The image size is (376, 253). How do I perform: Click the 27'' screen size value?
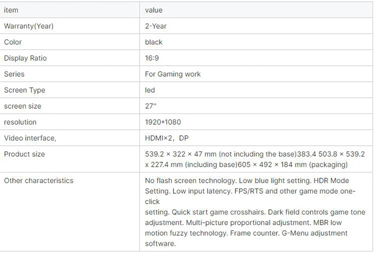(150, 106)
